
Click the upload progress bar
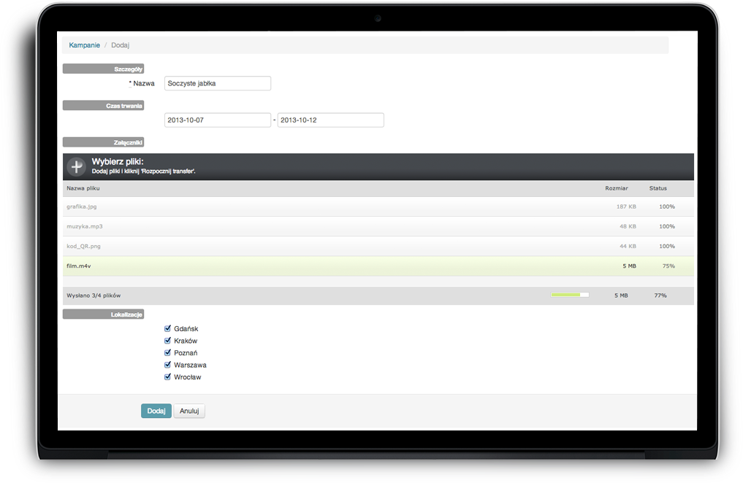(569, 295)
